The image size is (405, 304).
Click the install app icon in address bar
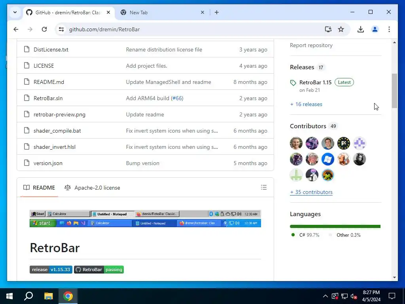(x=328, y=29)
